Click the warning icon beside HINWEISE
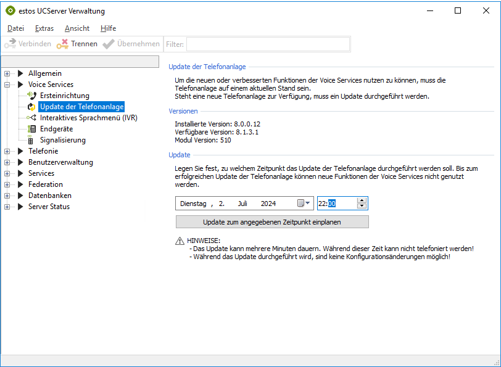 point(180,241)
